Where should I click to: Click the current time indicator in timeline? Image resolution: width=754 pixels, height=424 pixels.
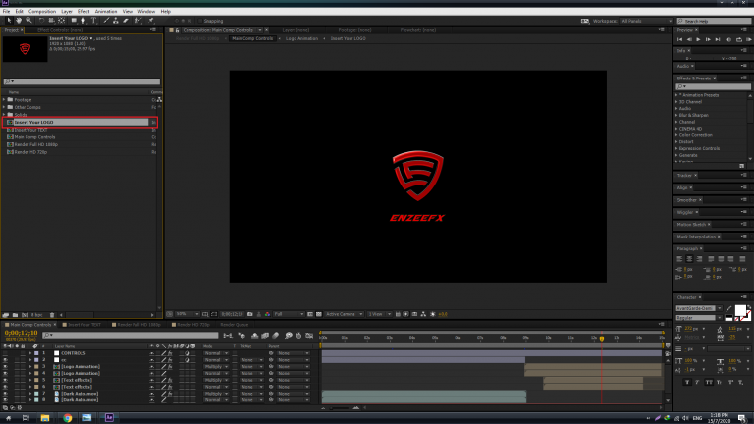602,339
